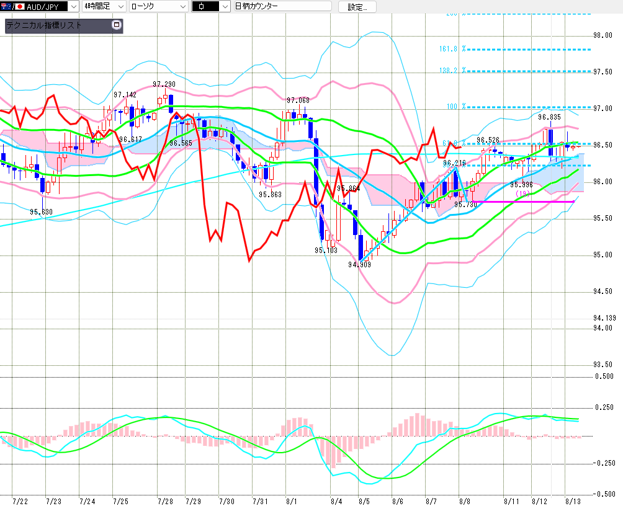623x506 pixels.
Task: Click the 設定... button
Action: tap(357, 7)
